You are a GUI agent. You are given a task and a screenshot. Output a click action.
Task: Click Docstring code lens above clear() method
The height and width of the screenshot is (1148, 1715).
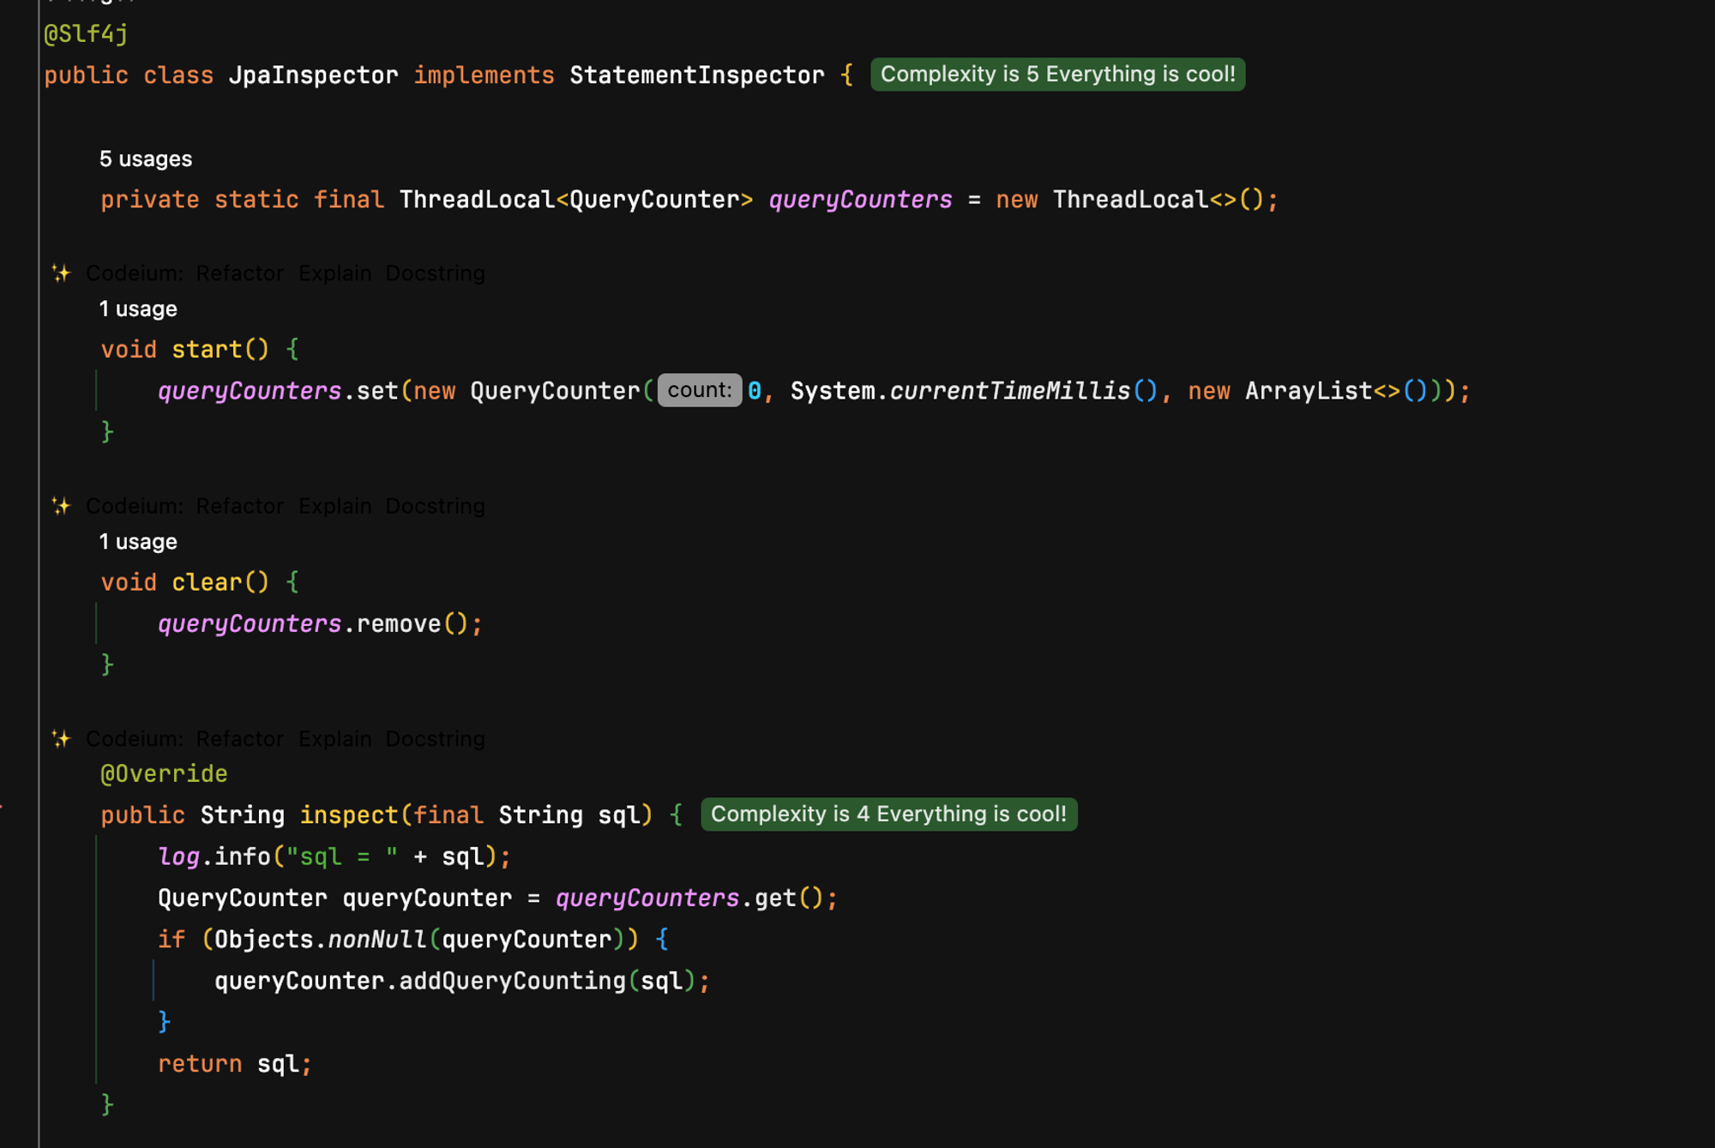click(435, 507)
